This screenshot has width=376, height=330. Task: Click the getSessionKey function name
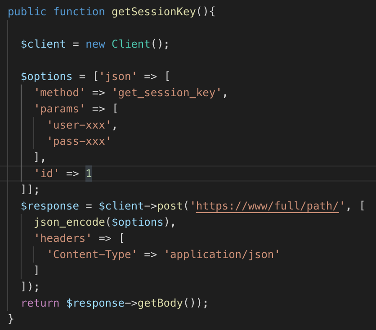(x=153, y=12)
